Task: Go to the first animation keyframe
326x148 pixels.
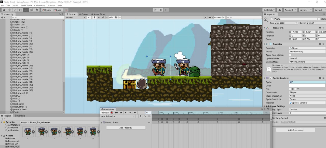Action: pyautogui.click(x=116, y=113)
